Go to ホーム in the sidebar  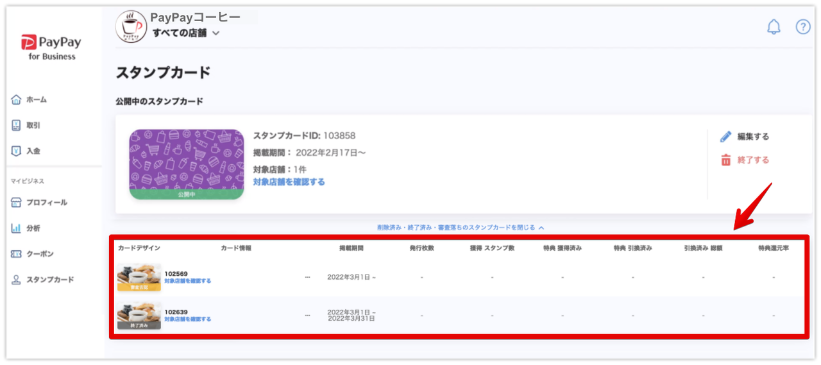tap(37, 100)
